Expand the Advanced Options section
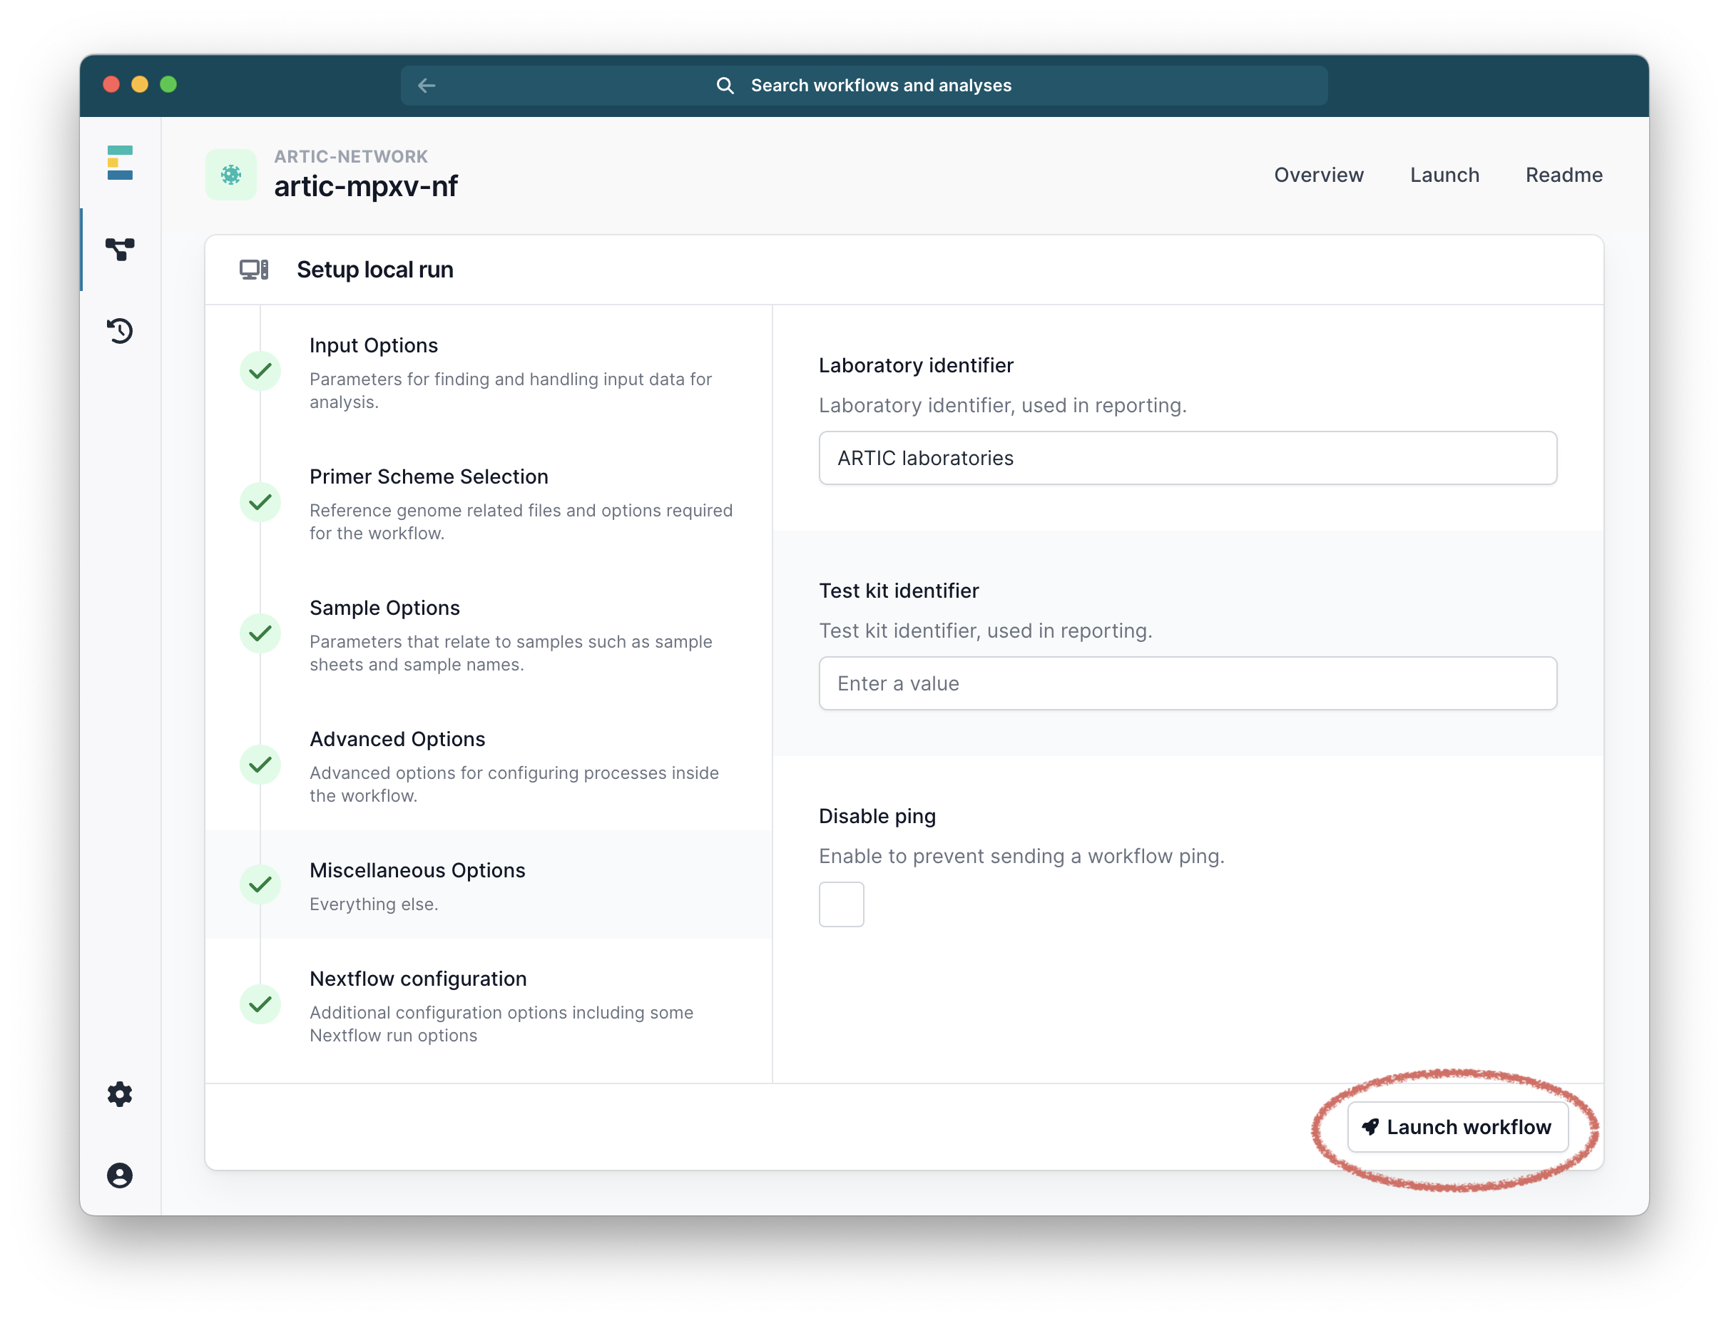Viewport: 1729px width, 1321px height. click(x=397, y=740)
